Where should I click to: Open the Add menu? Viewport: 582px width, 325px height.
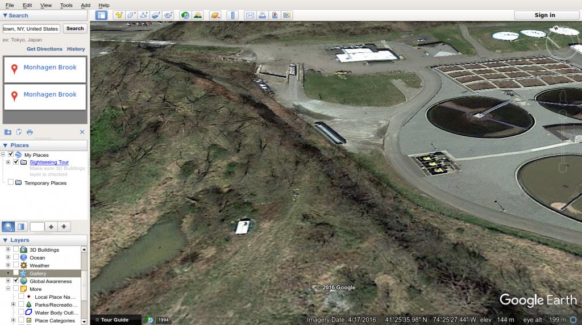[85, 5]
